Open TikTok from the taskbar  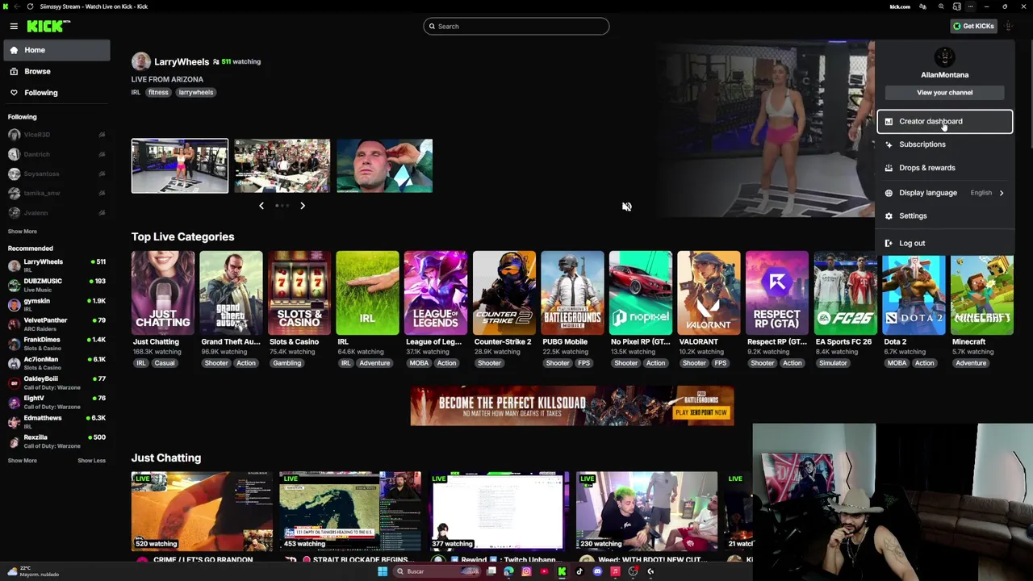point(579,571)
